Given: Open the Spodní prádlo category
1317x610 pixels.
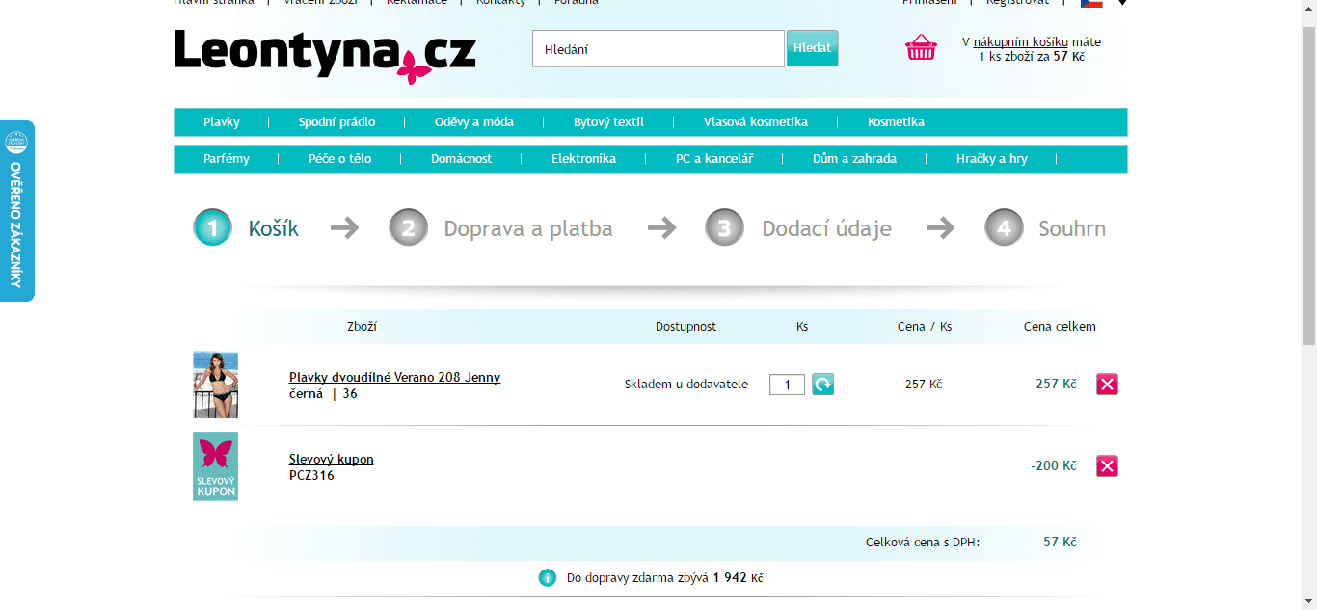Looking at the screenshot, I should 336,122.
